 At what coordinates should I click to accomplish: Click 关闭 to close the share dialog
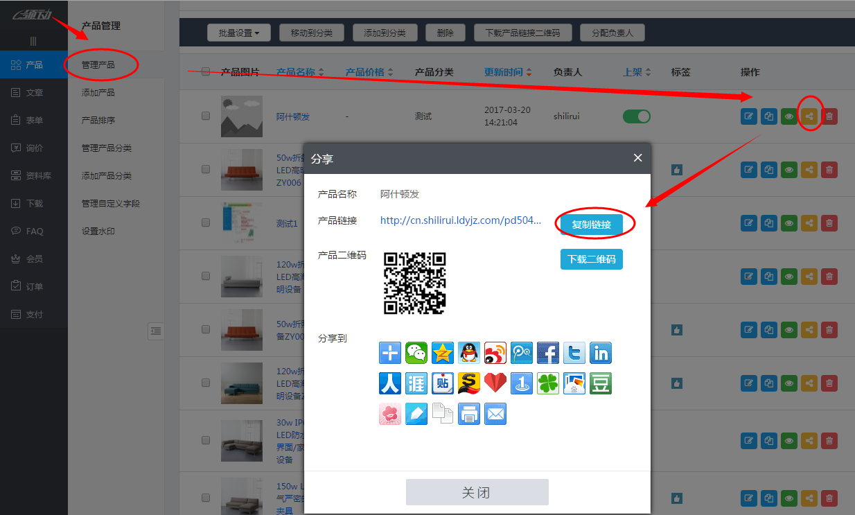click(477, 492)
